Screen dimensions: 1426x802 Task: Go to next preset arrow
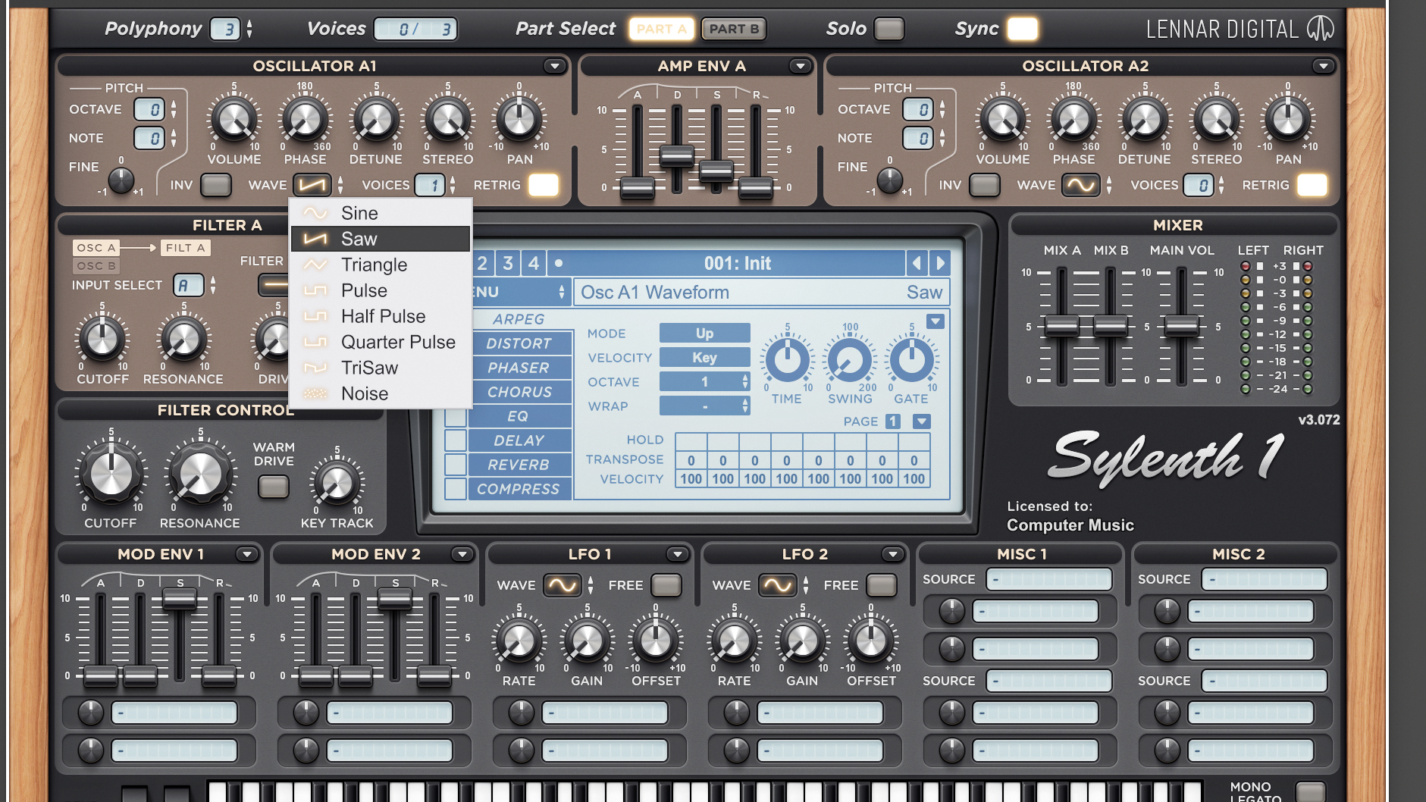point(940,263)
